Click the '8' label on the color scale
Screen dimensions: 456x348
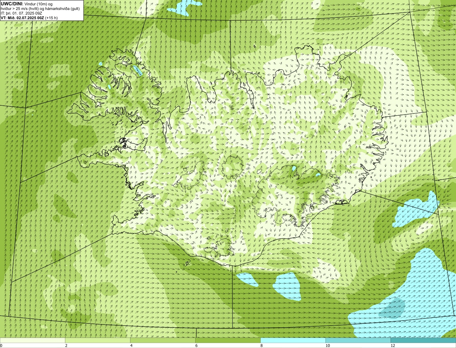click(x=261, y=346)
